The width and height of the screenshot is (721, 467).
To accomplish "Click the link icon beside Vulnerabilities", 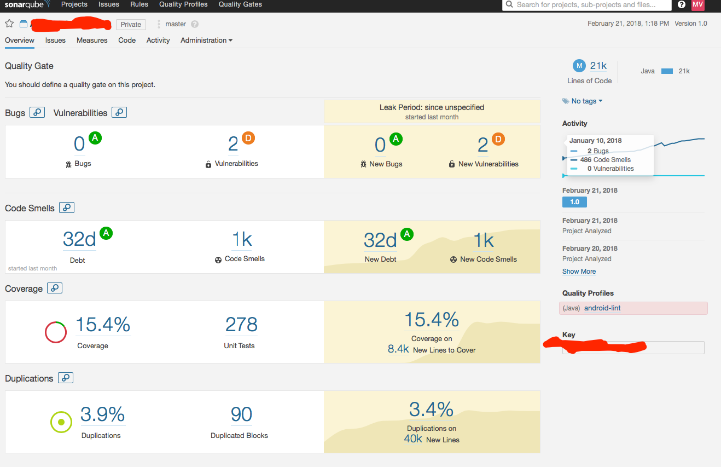I will [119, 112].
